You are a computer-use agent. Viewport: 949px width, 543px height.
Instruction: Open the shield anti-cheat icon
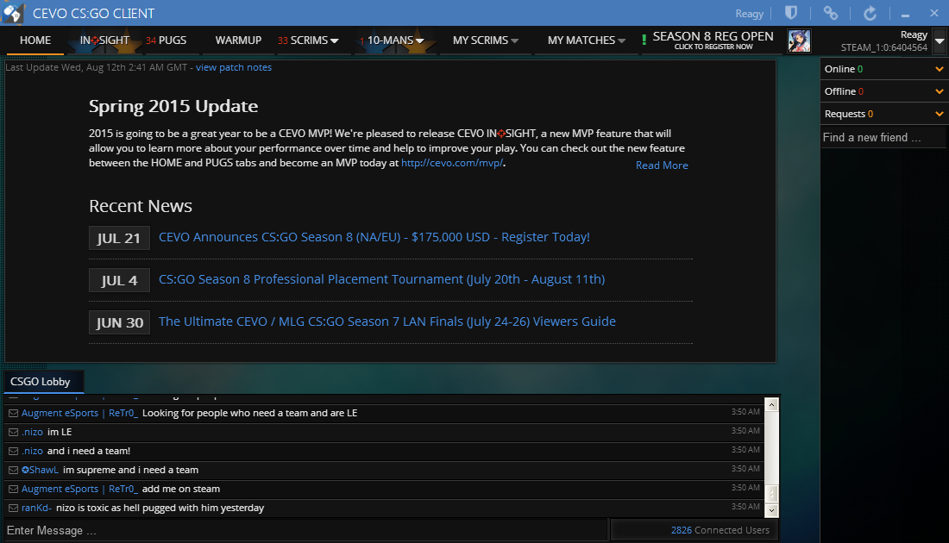point(791,13)
